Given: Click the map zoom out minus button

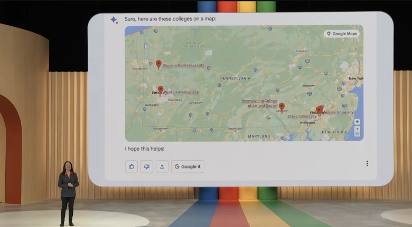Looking at the screenshot, I should pyautogui.click(x=357, y=134).
